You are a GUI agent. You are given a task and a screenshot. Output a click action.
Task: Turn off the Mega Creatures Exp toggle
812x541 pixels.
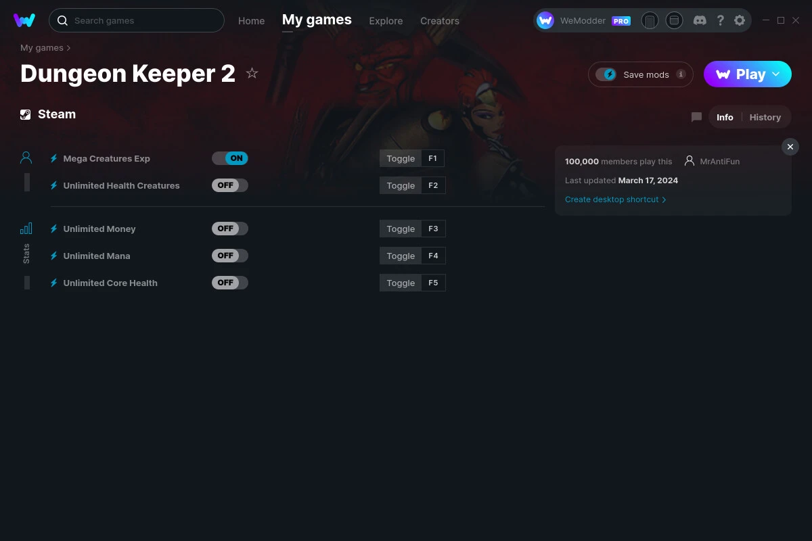(x=230, y=158)
